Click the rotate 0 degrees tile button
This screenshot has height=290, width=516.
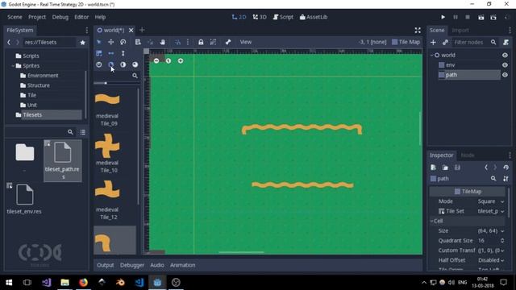pyautogui.click(x=98, y=64)
